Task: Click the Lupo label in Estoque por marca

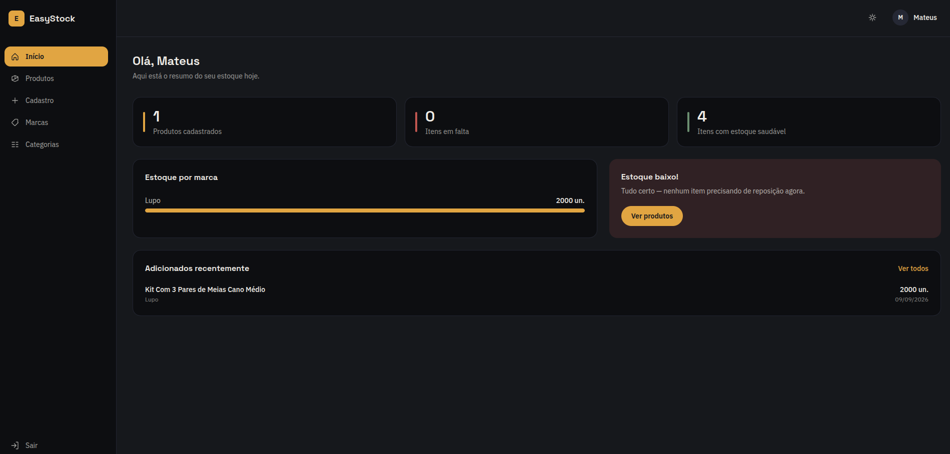Action: click(x=153, y=200)
